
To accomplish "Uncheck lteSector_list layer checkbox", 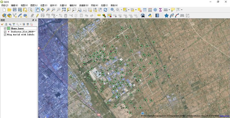I will coord(5,32).
